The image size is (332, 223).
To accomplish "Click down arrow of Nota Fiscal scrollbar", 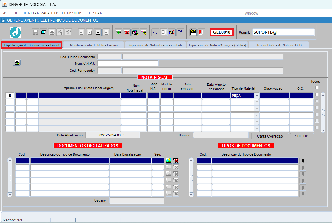I will click(x=323, y=130).
